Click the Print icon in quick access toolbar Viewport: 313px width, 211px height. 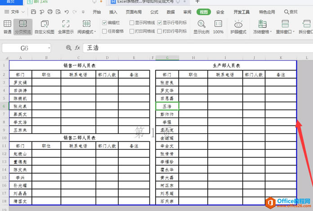50,12
